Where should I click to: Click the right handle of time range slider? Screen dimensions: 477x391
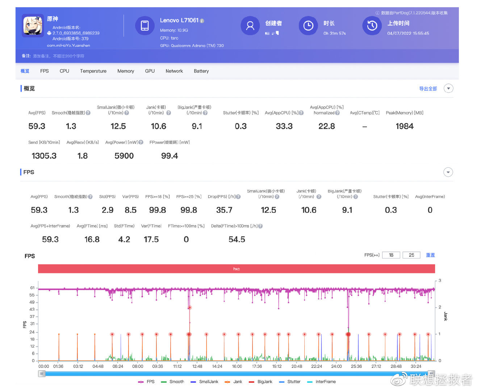coord(431,374)
